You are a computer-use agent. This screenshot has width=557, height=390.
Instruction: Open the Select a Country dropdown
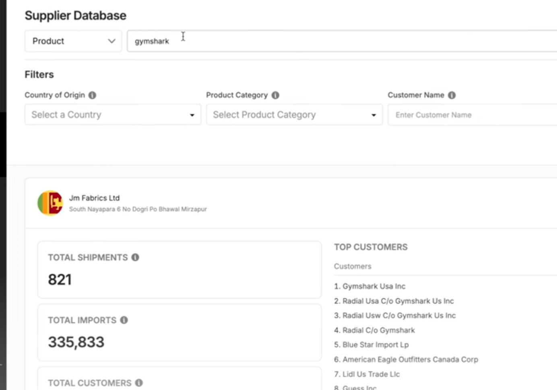(113, 115)
